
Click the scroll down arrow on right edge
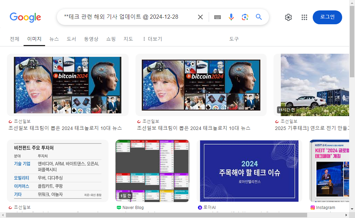352,209
